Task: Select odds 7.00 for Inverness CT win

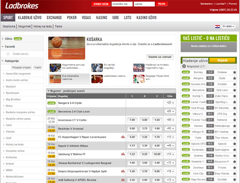Action: click(132, 120)
